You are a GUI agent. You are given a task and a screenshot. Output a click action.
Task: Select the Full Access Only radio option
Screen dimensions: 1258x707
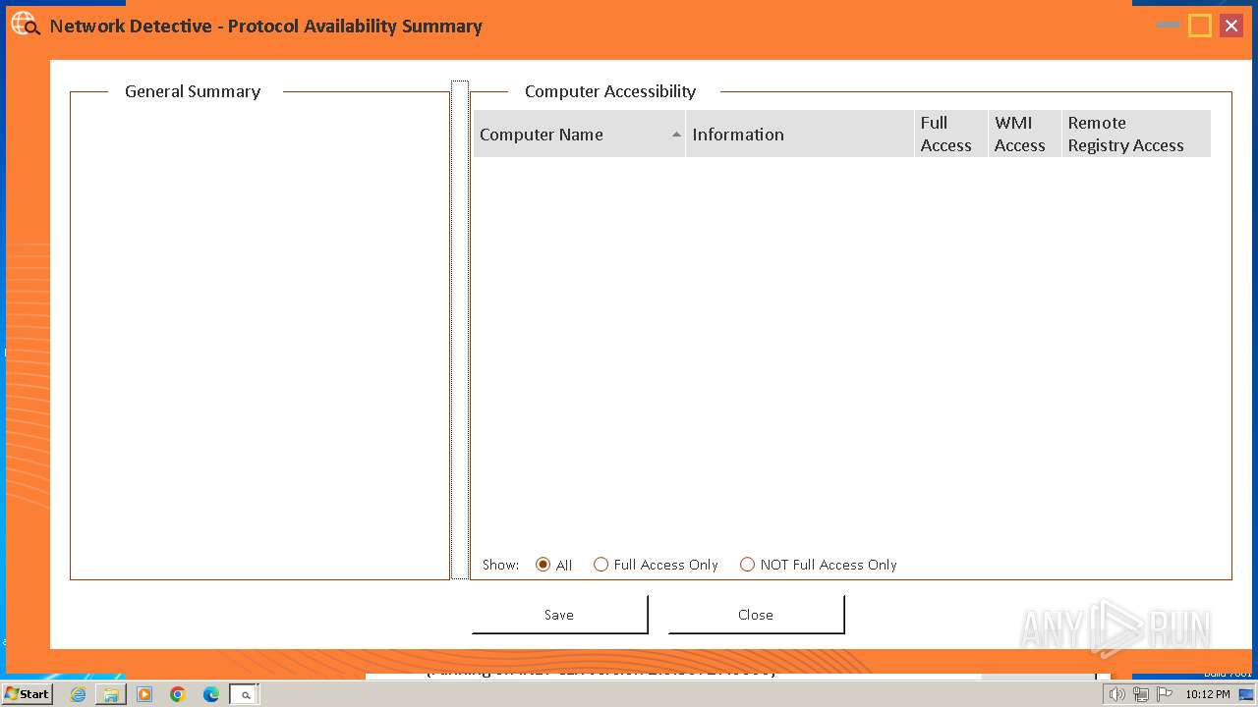tap(656, 565)
